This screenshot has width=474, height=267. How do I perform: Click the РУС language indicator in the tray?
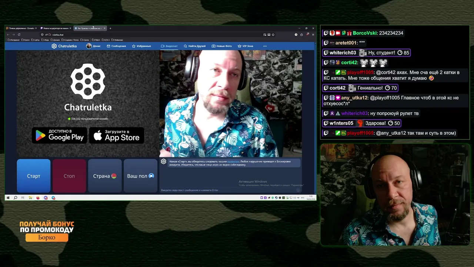click(x=303, y=198)
